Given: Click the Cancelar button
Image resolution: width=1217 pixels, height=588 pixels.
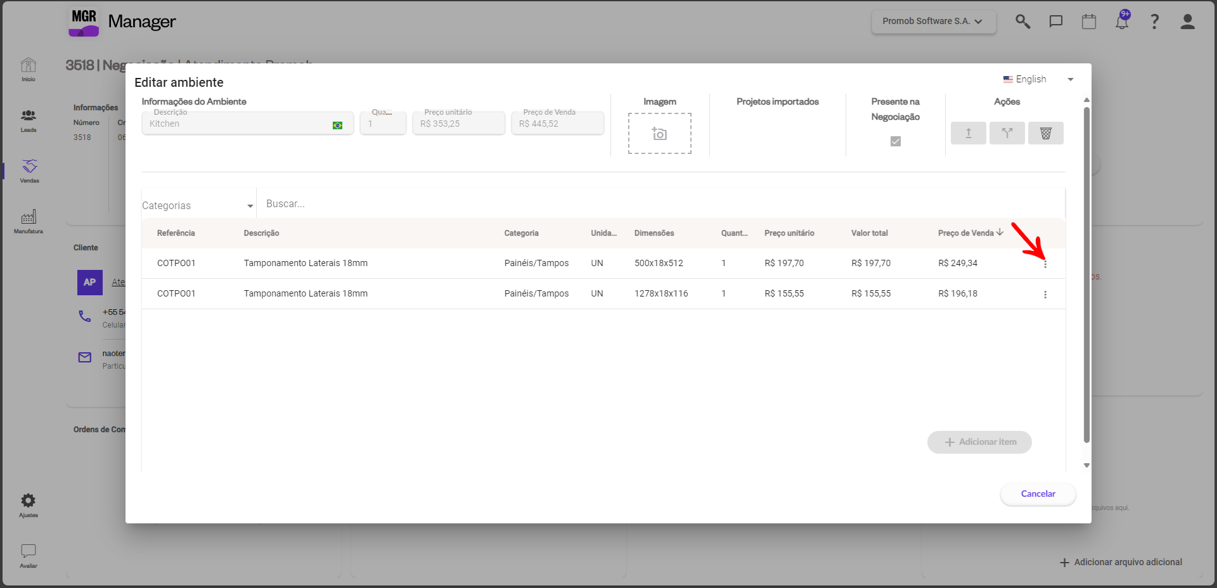Looking at the screenshot, I should tap(1038, 494).
